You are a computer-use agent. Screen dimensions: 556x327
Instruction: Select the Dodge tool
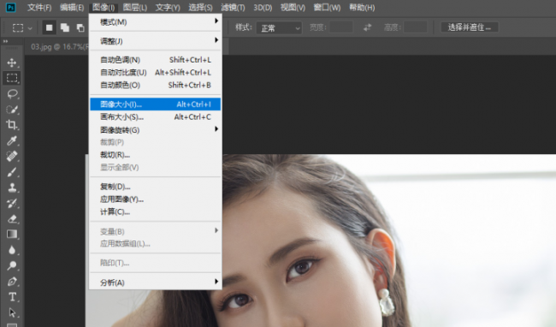coord(12,265)
